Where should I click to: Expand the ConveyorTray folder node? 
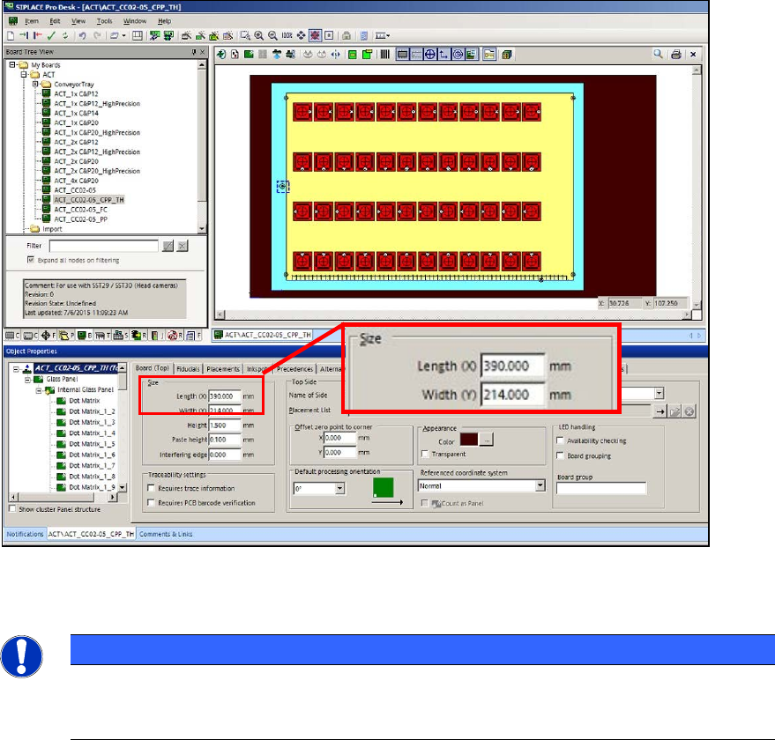(x=35, y=84)
